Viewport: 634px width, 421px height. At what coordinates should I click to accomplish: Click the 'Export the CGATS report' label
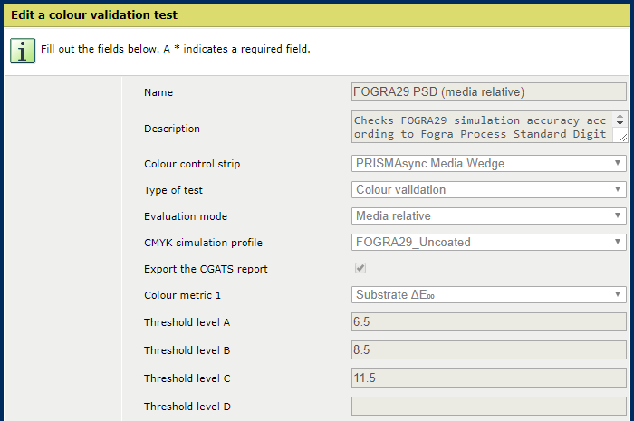tap(206, 269)
